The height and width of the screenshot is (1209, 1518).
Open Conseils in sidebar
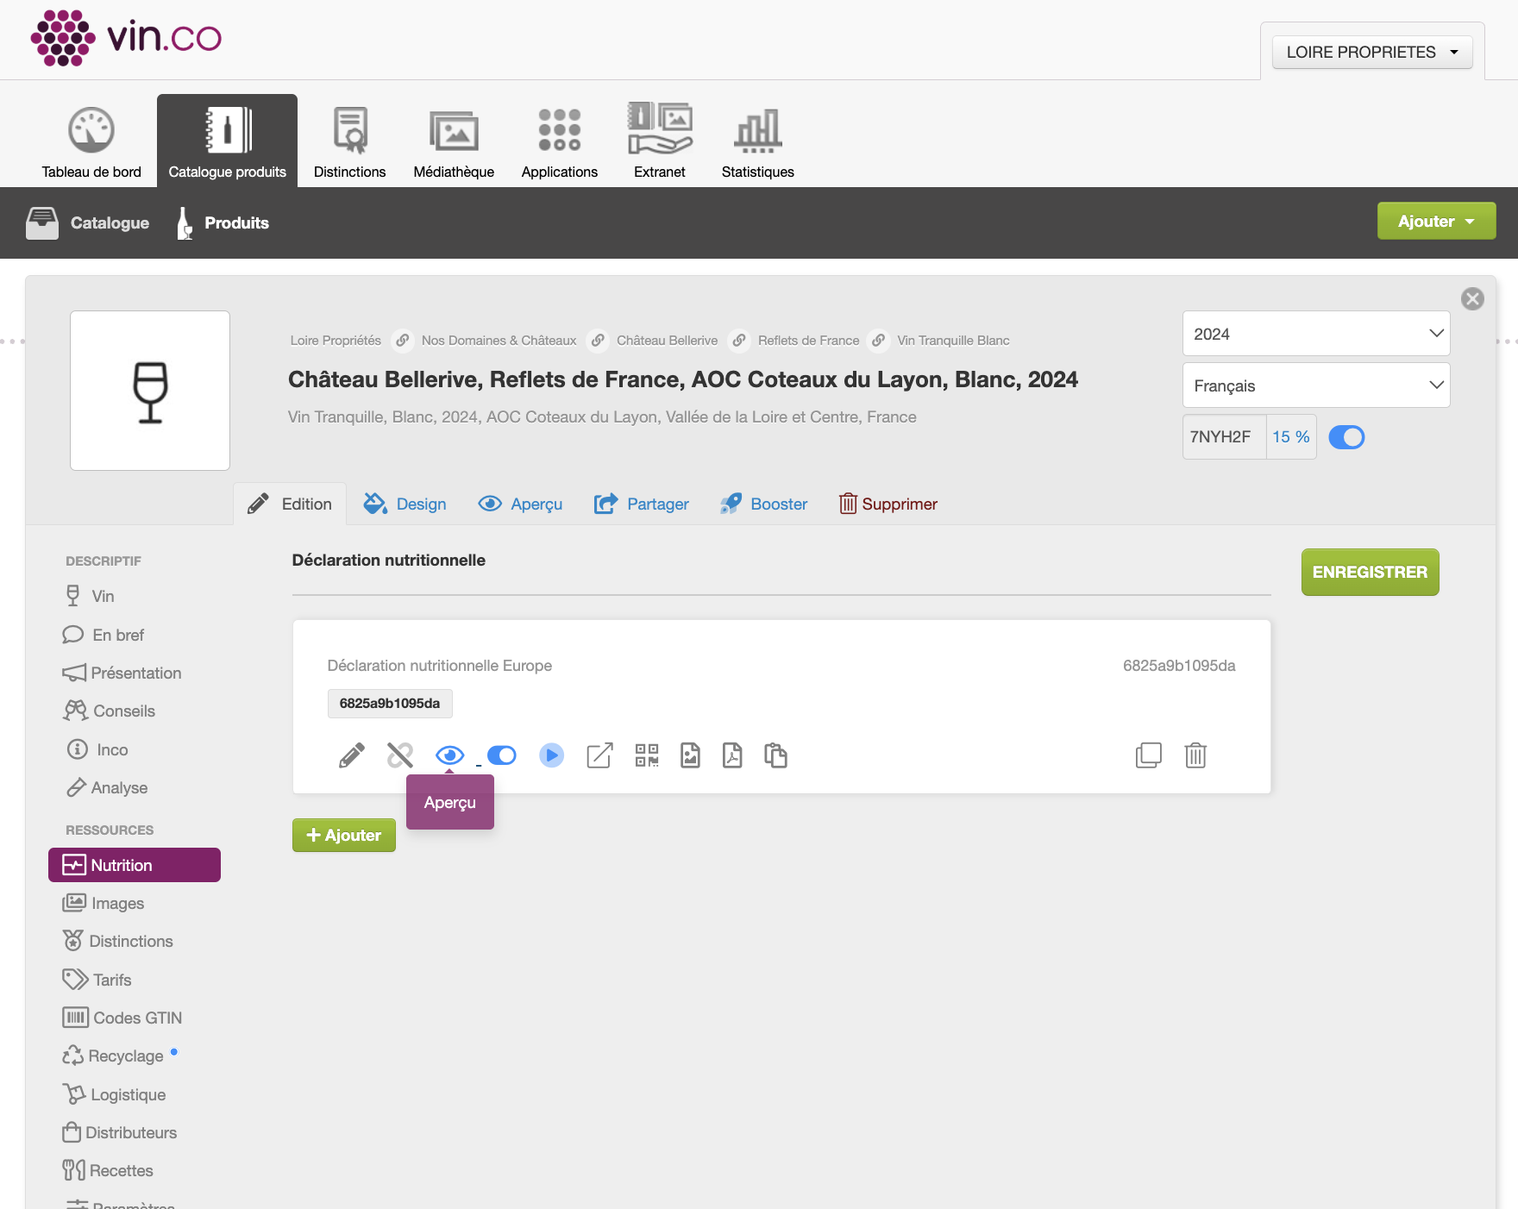pos(109,711)
